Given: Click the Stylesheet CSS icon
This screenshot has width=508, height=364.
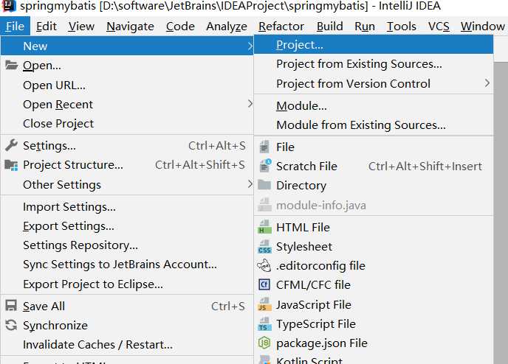Looking at the screenshot, I should [x=264, y=247].
